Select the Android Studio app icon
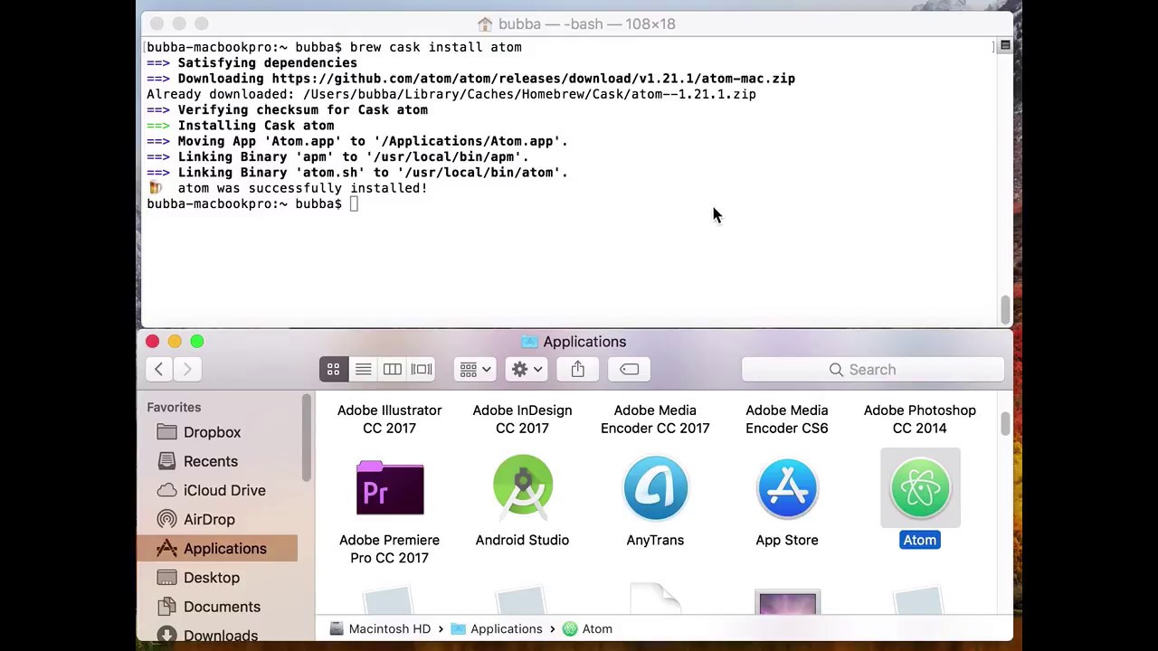Image resolution: width=1158 pixels, height=651 pixels. click(522, 486)
